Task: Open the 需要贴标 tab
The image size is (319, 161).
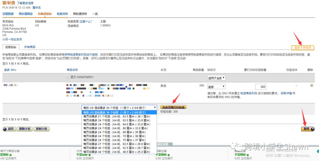Action: [x=11, y=47]
